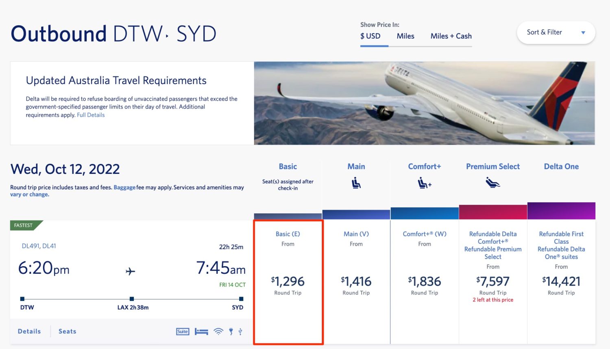Open flight Details

[x=29, y=332]
